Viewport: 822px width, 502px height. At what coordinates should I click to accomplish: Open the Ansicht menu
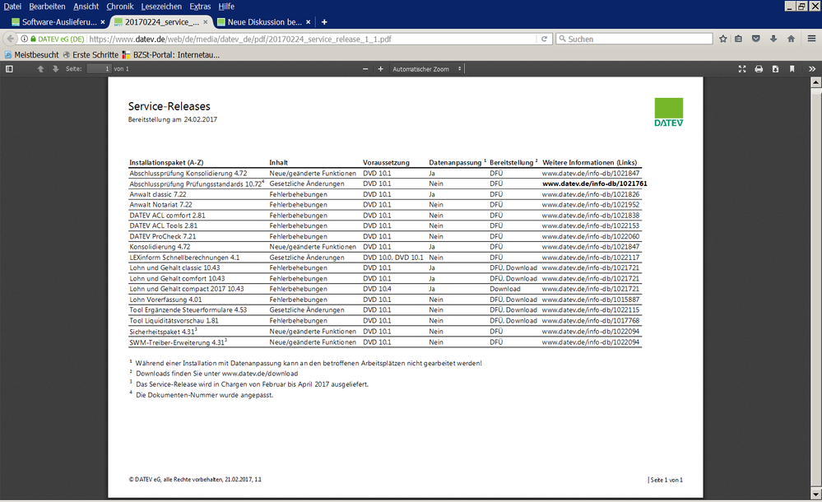tap(86, 7)
